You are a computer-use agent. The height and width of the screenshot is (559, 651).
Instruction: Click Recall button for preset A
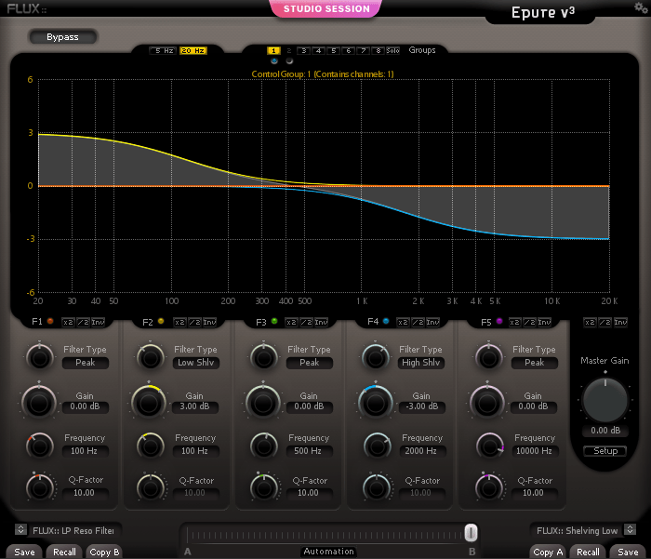[64, 552]
